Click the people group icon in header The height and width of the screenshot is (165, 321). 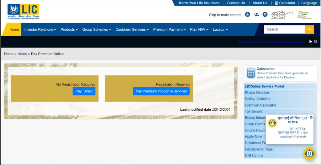tap(256, 14)
